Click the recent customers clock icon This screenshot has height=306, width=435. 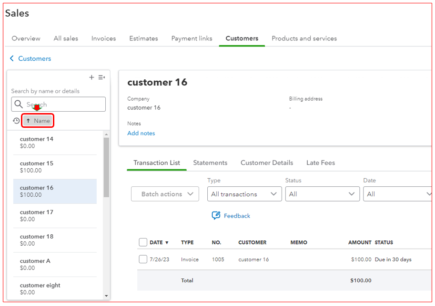pos(15,121)
